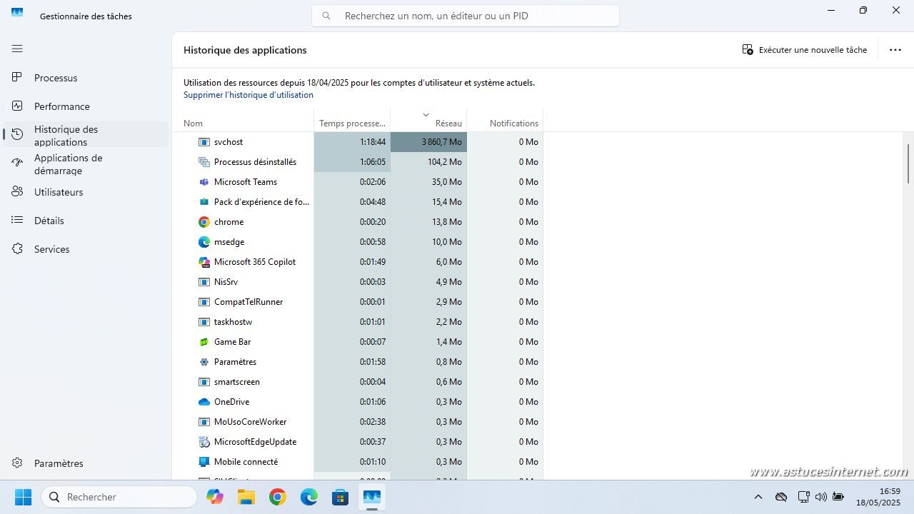Open Applications de démarrage icon
914x514 pixels.
[17, 163]
